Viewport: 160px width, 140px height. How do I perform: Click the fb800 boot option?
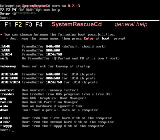pyautogui.click(x=5, y=50)
